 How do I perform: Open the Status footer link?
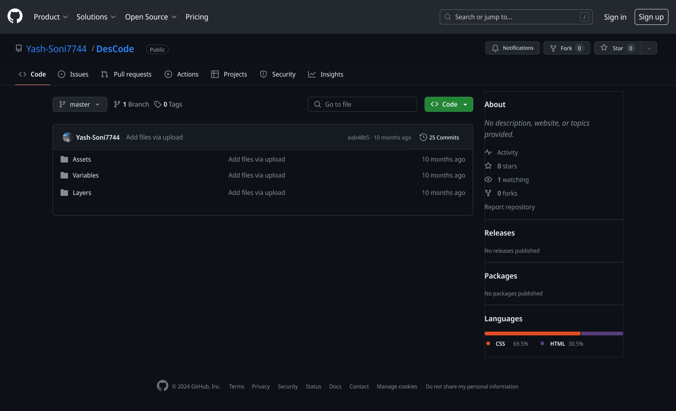(x=313, y=387)
